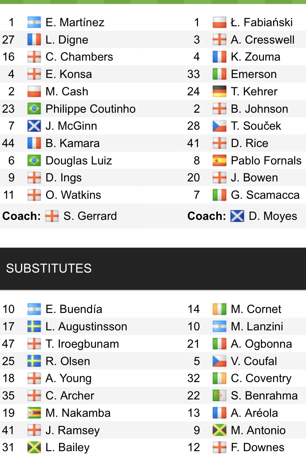Open L. Bailey's player page
Image resolution: width=306 pixels, height=463 pixels.
tap(68, 448)
